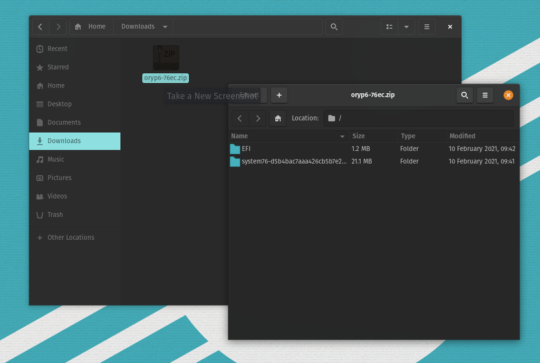
Task: Click the archive back navigation arrow
Action: pos(240,119)
